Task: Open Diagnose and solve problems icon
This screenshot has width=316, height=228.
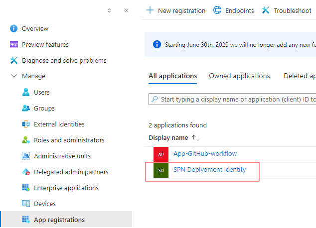Action: point(14,61)
